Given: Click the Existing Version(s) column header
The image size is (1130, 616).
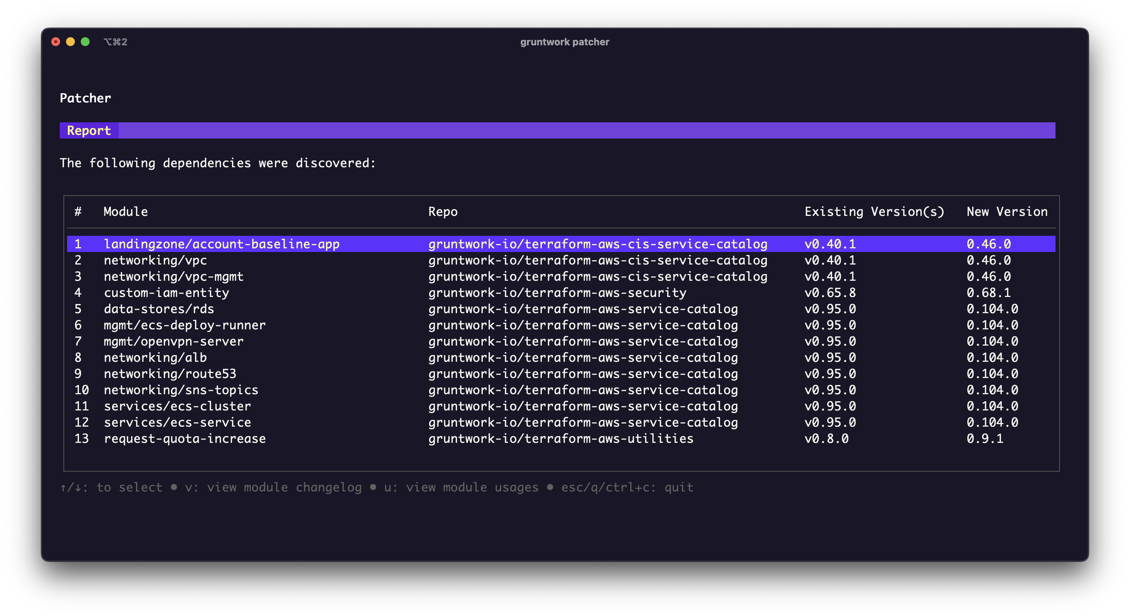Looking at the screenshot, I should pos(875,211).
